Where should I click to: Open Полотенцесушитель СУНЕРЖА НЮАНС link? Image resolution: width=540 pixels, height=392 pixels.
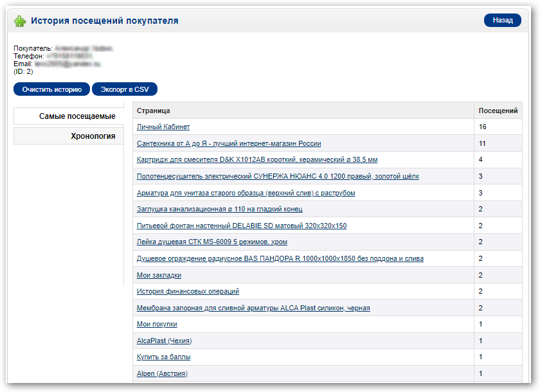coord(278,176)
